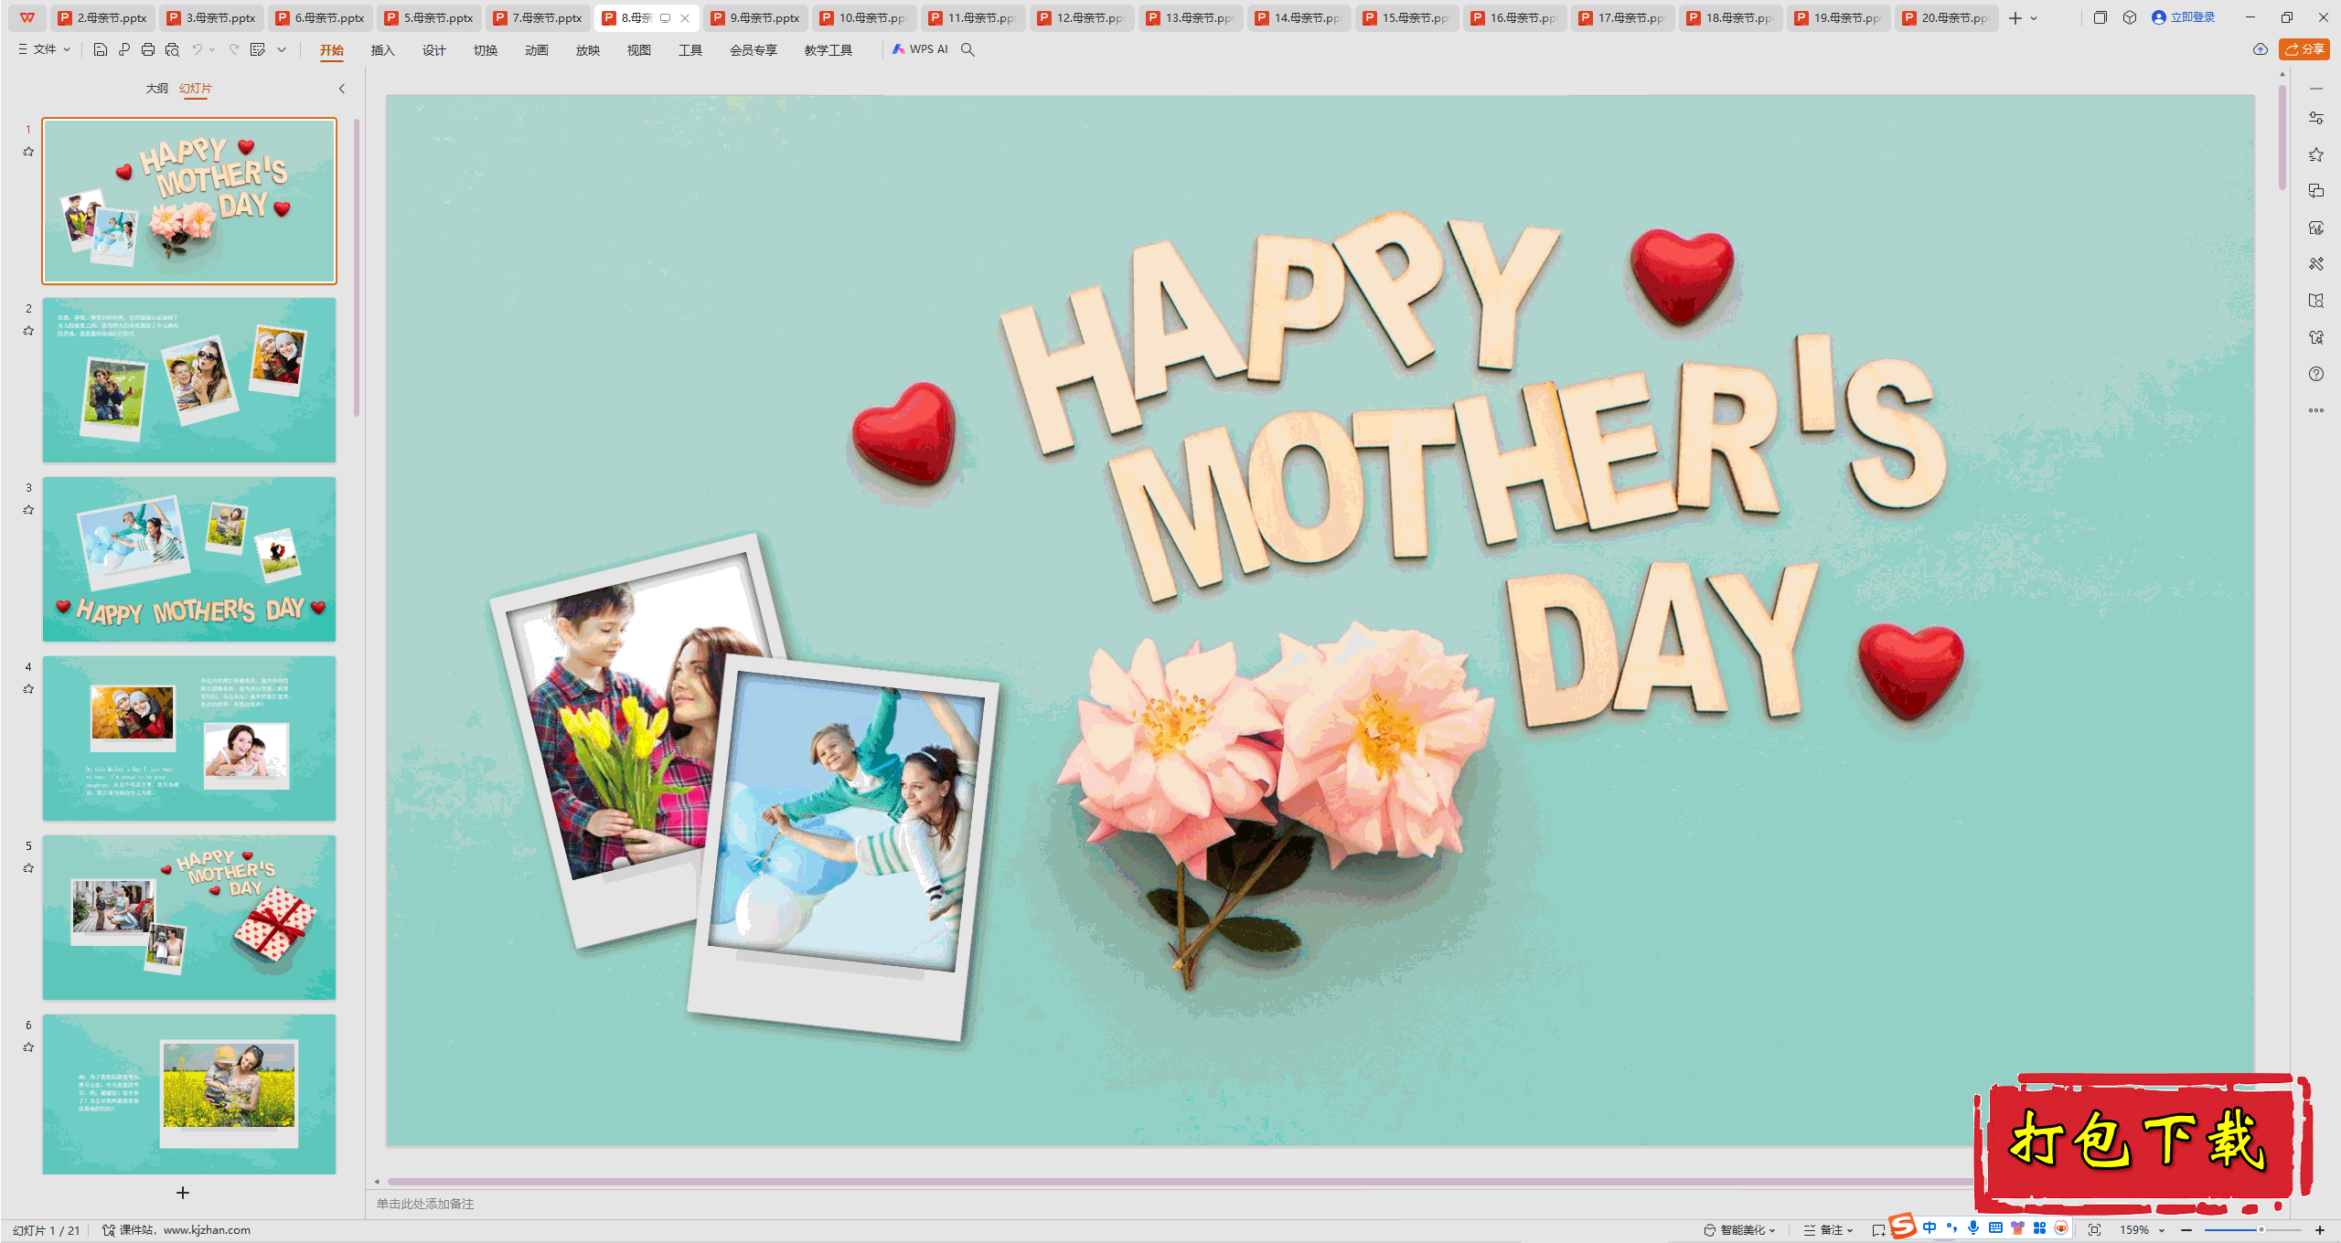Click the vertical scrollbar of slide editor

[x=2282, y=137]
